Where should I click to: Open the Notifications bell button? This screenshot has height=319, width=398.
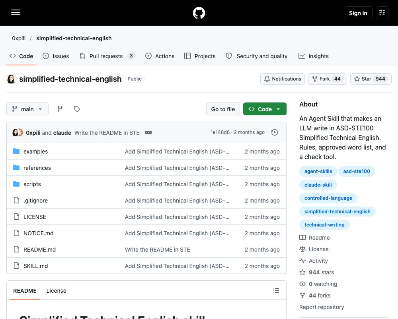[283, 79]
